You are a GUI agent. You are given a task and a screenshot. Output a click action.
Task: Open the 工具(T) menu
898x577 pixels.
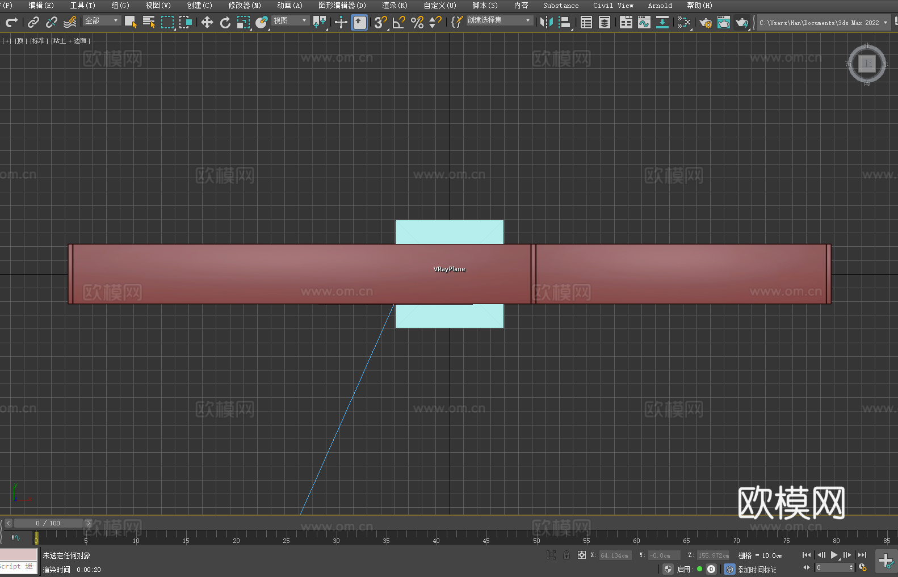83,5
